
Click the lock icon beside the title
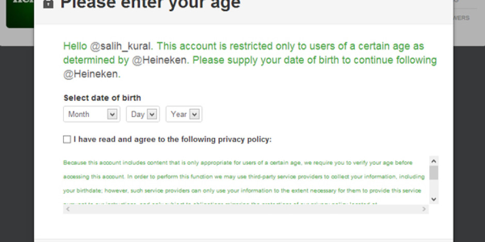(x=48, y=4)
